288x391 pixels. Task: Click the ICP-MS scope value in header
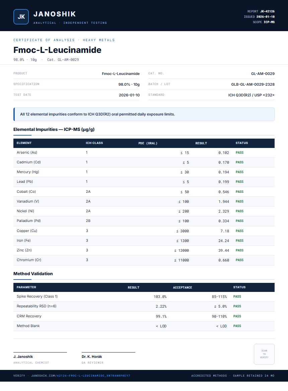[x=269, y=22]
